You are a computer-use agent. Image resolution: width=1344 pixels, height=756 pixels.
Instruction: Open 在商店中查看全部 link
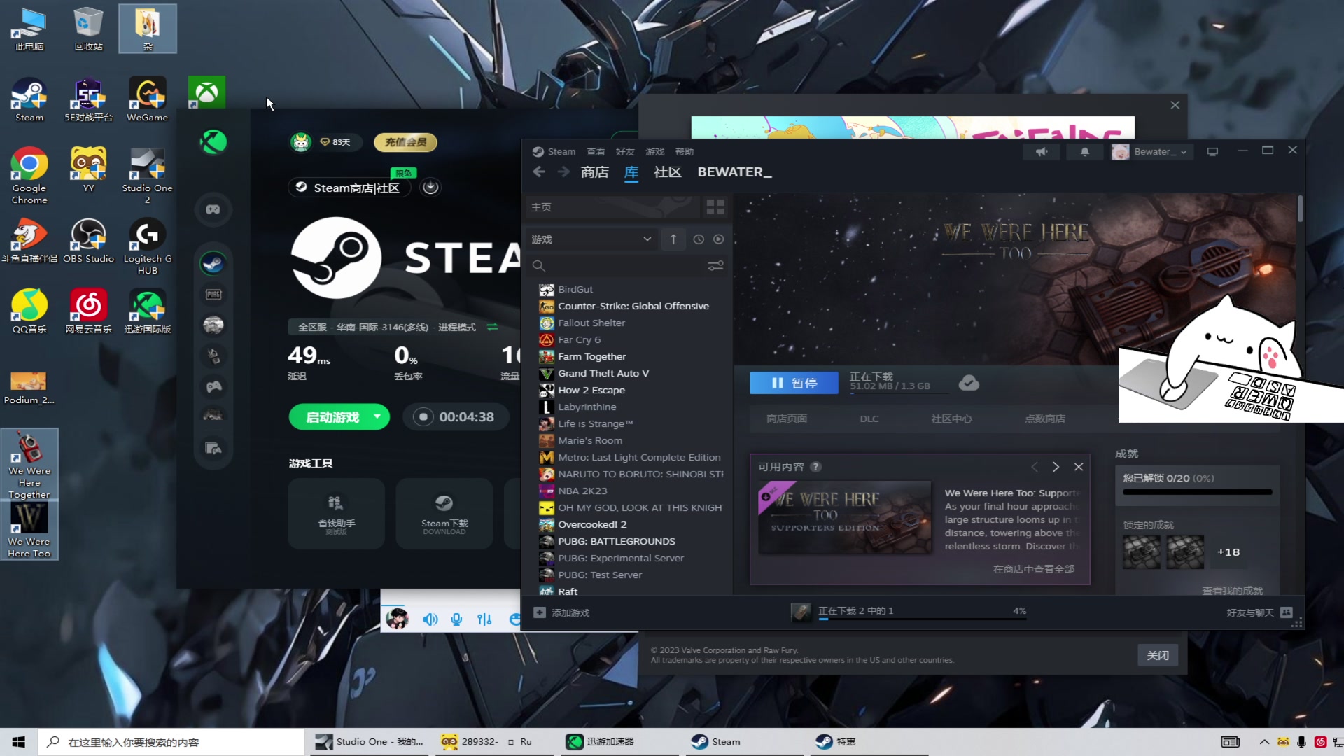pos(1034,569)
